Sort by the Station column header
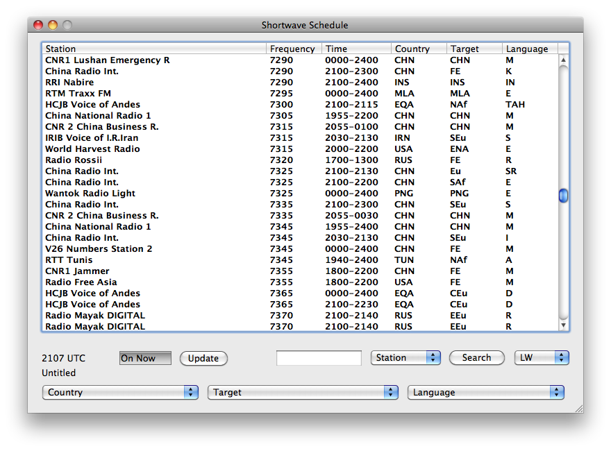 154,49
